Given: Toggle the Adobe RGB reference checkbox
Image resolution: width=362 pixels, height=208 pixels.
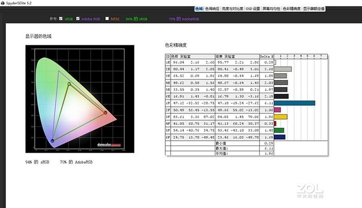Looking at the screenshot, I should (78, 18).
